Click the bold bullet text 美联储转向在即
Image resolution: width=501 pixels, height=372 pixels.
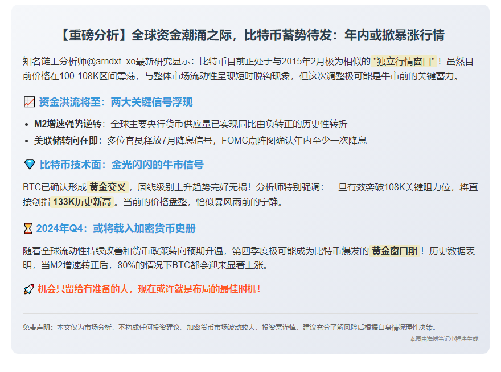[x=66, y=140]
